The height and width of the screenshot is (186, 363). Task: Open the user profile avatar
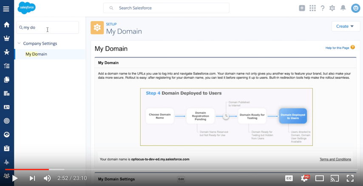tap(355, 8)
